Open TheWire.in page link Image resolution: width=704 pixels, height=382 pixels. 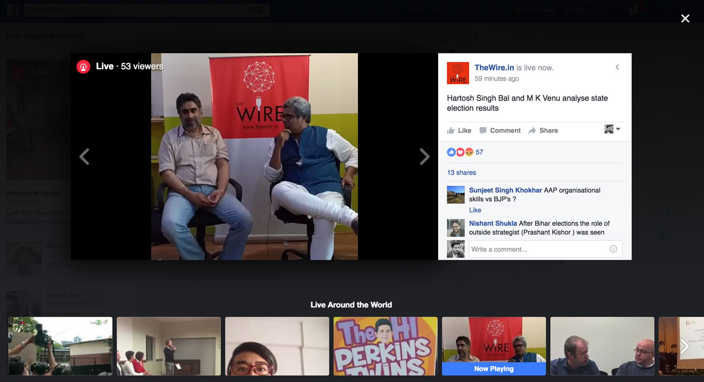pos(494,68)
